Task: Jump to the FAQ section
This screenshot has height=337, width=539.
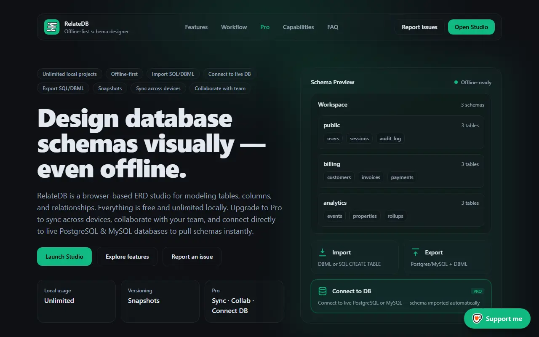Action: tap(333, 27)
